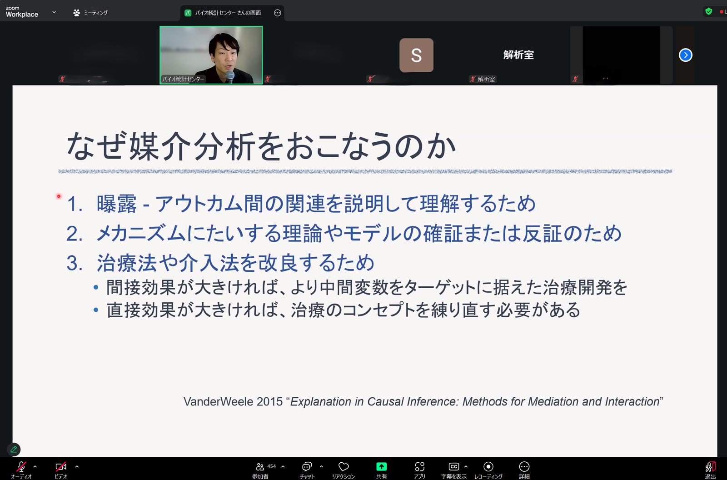This screenshot has width=727, height=480.
Task: Expand the participants options chevron
Action: tap(283, 466)
